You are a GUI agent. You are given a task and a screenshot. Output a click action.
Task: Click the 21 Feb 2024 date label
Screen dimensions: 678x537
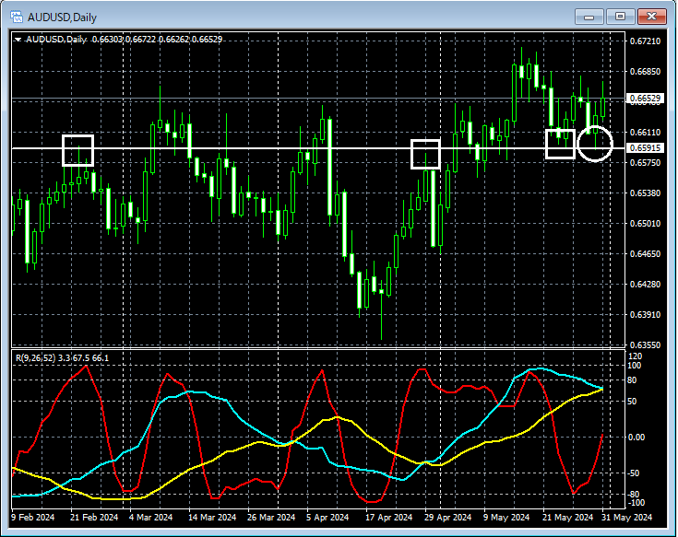94,517
